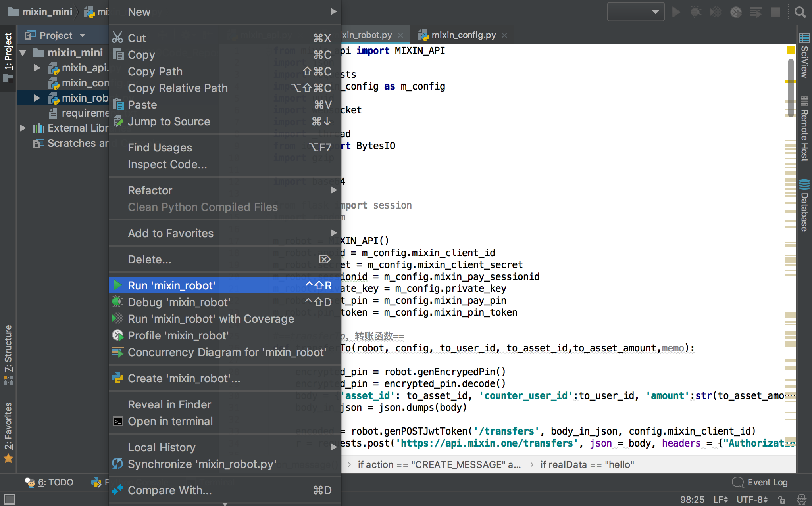Choose Copy Path from context menu
Viewport: 812px width, 506px height.
pos(225,71)
